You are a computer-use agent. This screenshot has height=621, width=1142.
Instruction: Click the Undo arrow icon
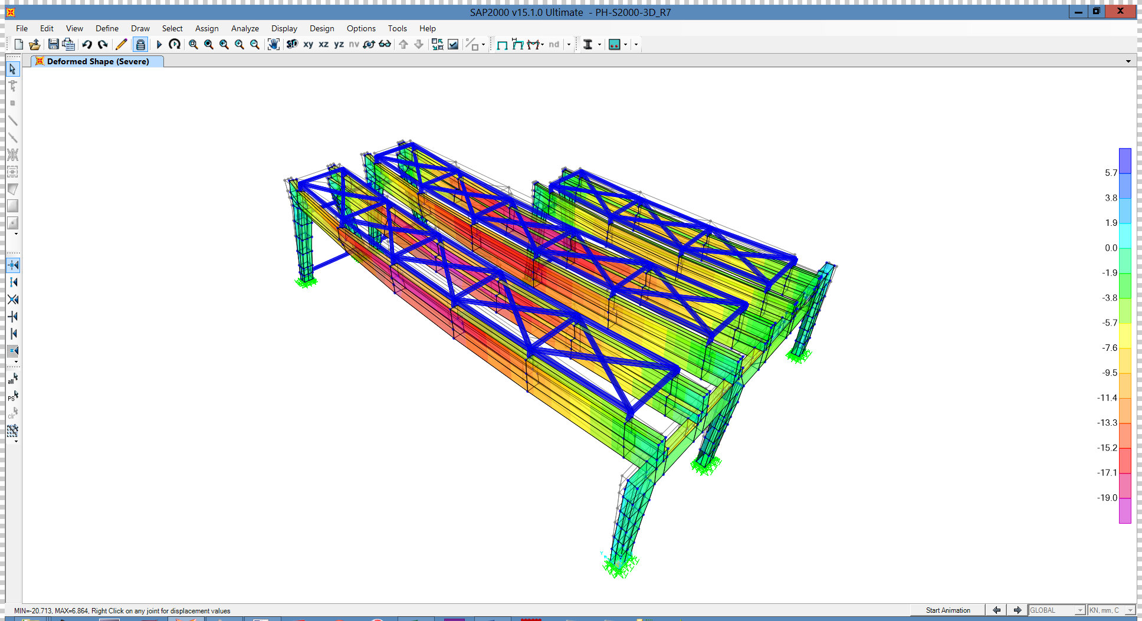click(x=87, y=44)
